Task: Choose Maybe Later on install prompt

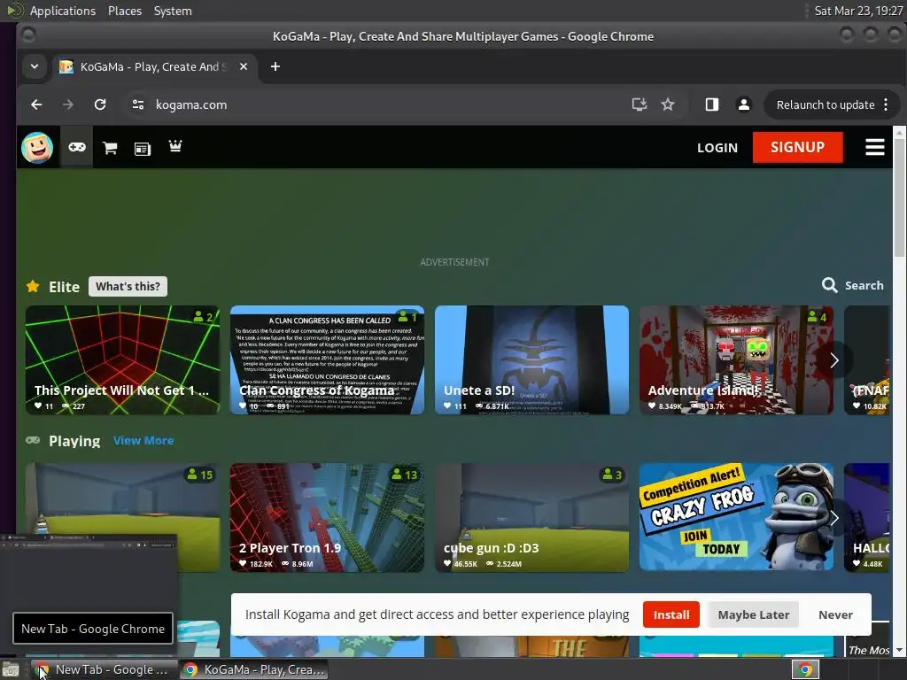Action: (x=754, y=614)
